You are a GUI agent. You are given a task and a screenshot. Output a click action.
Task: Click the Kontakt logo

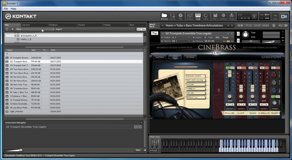(x=21, y=16)
